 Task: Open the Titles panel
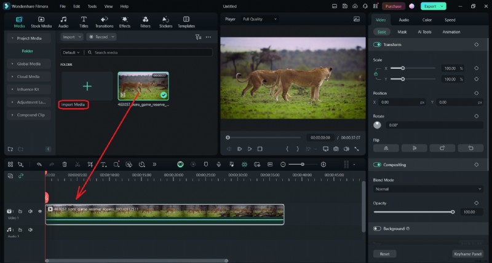coord(84,22)
